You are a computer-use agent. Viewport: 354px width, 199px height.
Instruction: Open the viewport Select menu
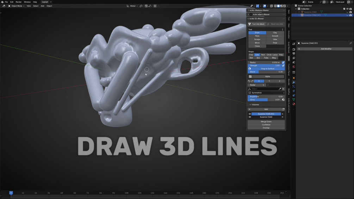[36, 6]
